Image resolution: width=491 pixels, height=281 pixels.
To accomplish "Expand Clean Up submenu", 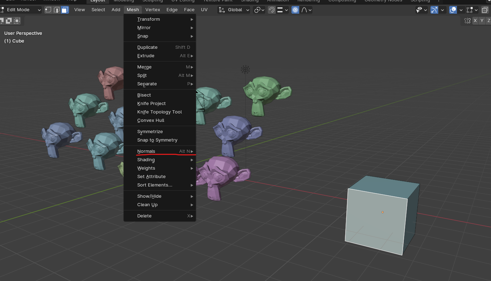I will click(x=160, y=205).
